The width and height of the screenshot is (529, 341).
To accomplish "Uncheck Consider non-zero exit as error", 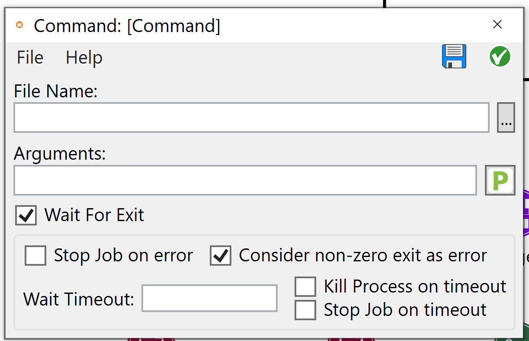I will coord(221,255).
